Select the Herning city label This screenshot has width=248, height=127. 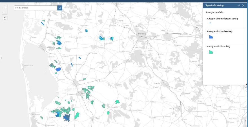point(141,34)
